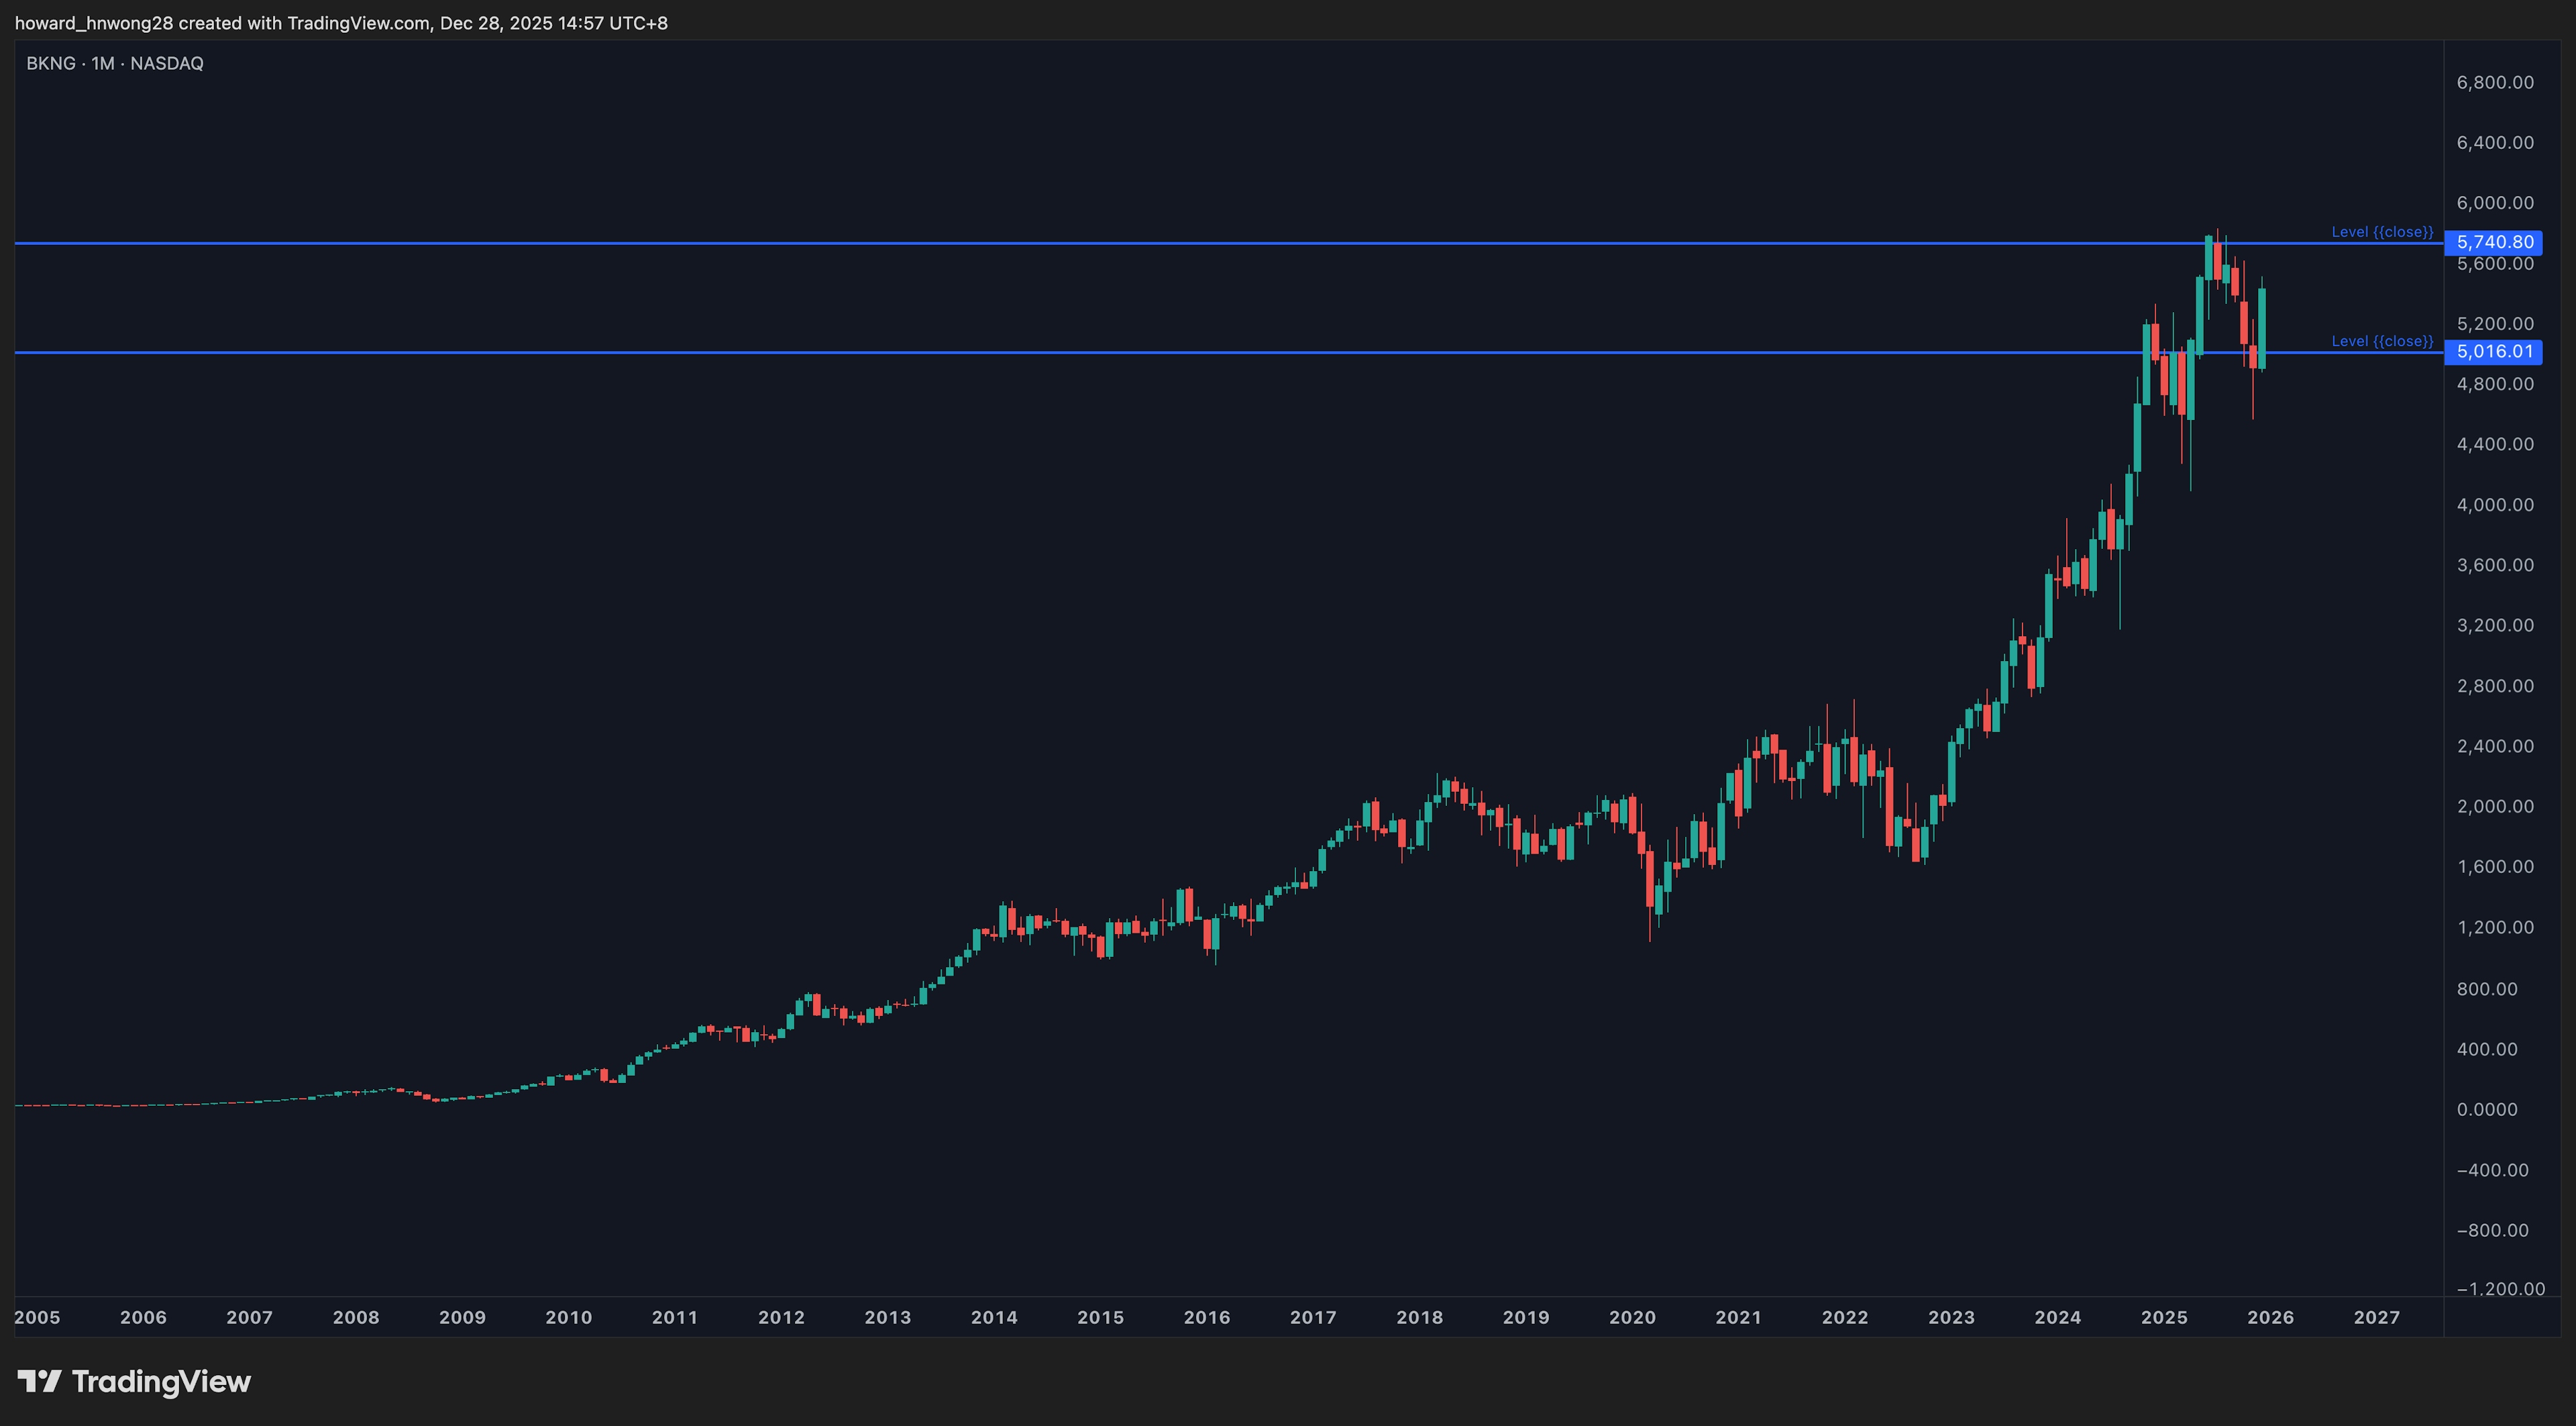Click the BKNG · 1M · NASDAQ symbol label
Screen dimensions: 2576x1426
tap(115, 63)
